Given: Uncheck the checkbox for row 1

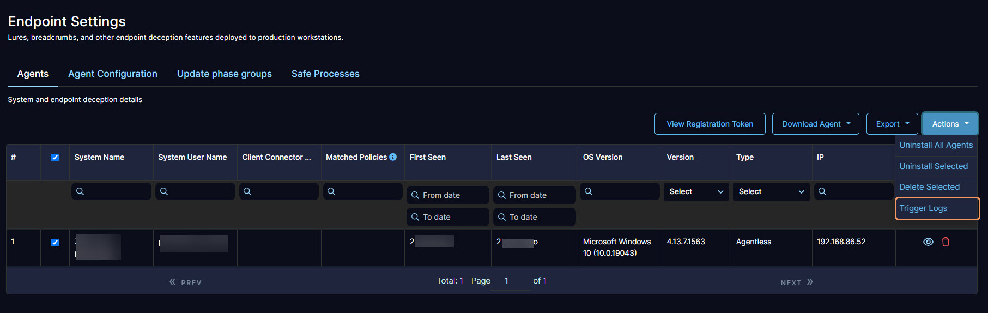Looking at the screenshot, I should [55, 243].
